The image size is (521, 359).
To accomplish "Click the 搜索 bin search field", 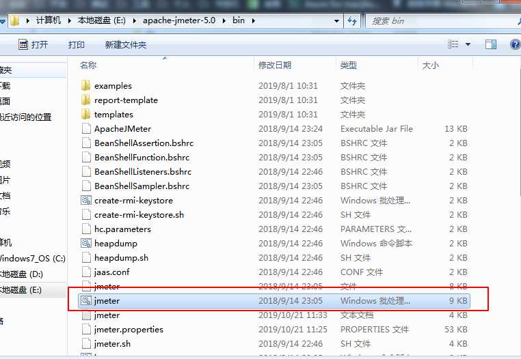I will pos(442,21).
